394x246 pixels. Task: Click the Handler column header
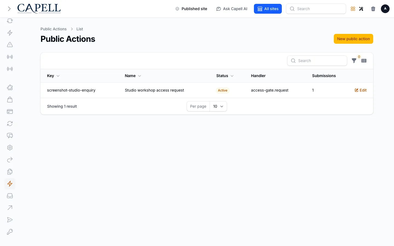pos(258,76)
